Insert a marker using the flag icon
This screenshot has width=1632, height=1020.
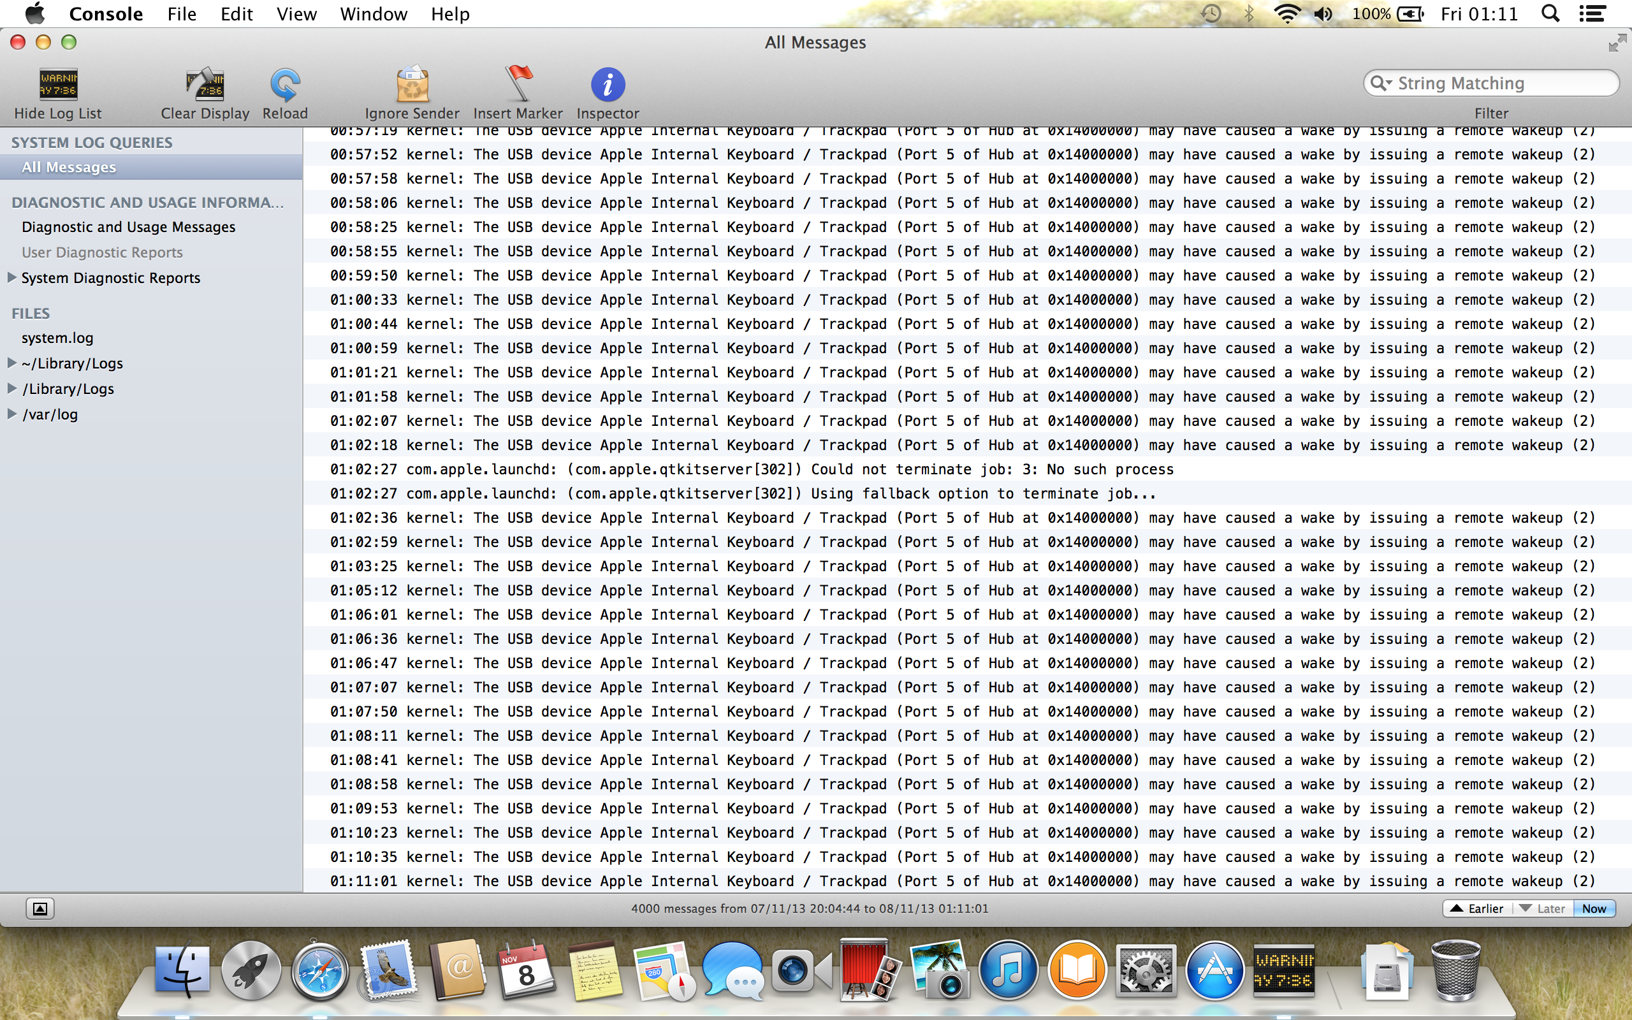point(518,84)
